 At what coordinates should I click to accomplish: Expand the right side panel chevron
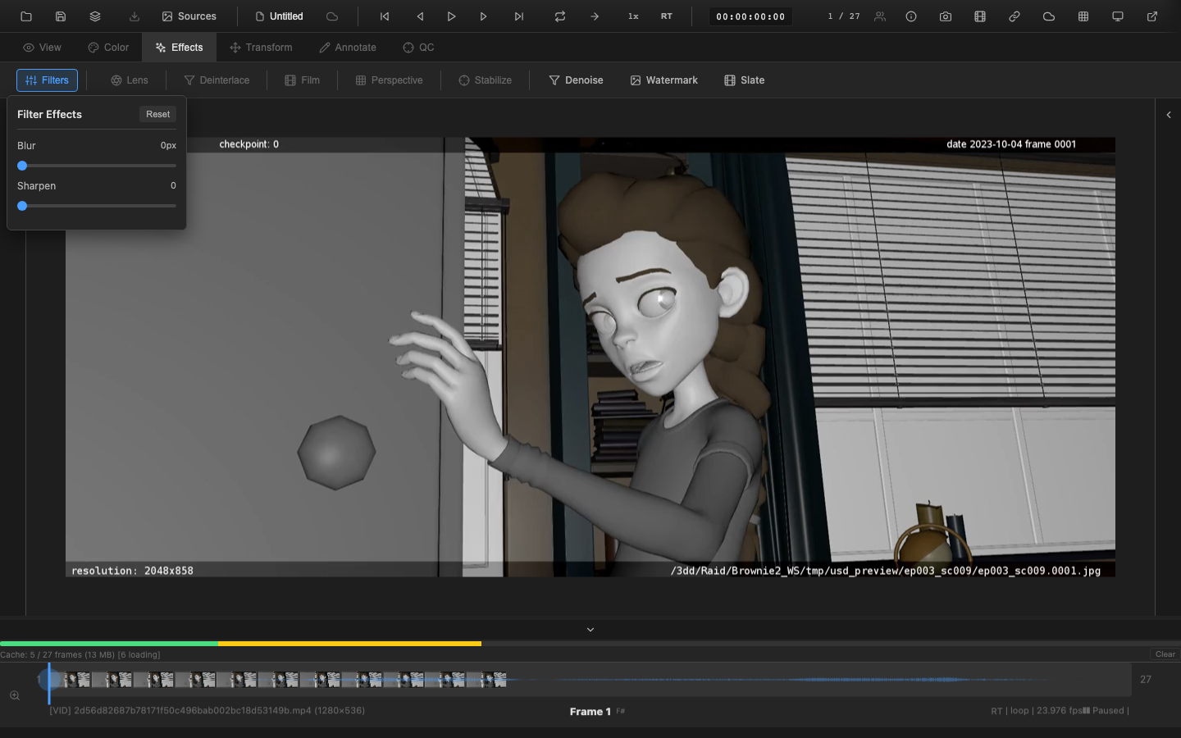tap(1169, 115)
